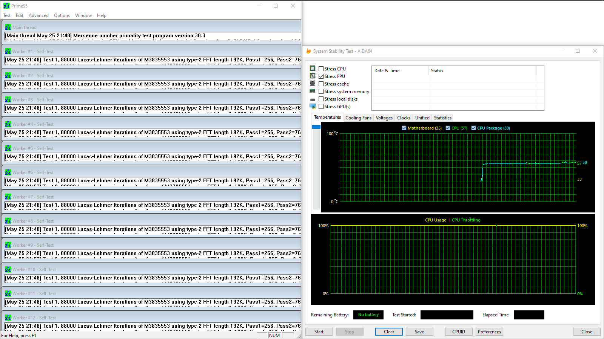Switch to the Statistics tab
The width and height of the screenshot is (604, 339).
point(442,118)
